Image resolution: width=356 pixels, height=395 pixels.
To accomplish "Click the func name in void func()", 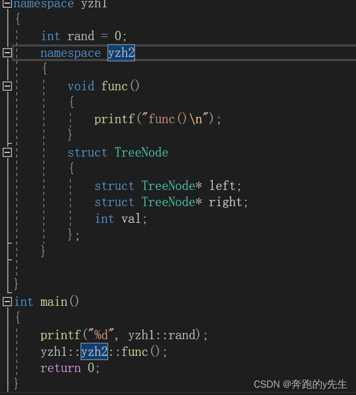I will (x=115, y=86).
